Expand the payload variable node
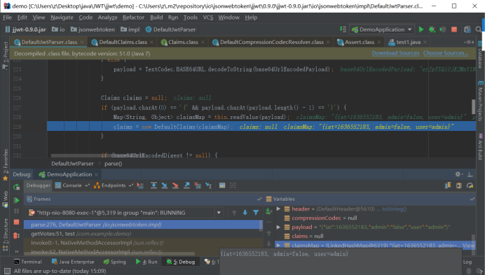485x275 pixels. [x=278, y=227]
